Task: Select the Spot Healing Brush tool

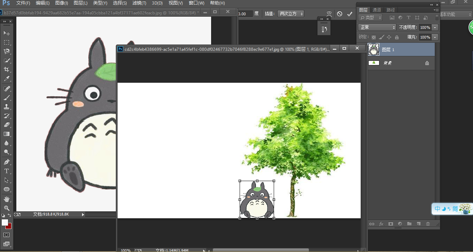Action: (7, 89)
